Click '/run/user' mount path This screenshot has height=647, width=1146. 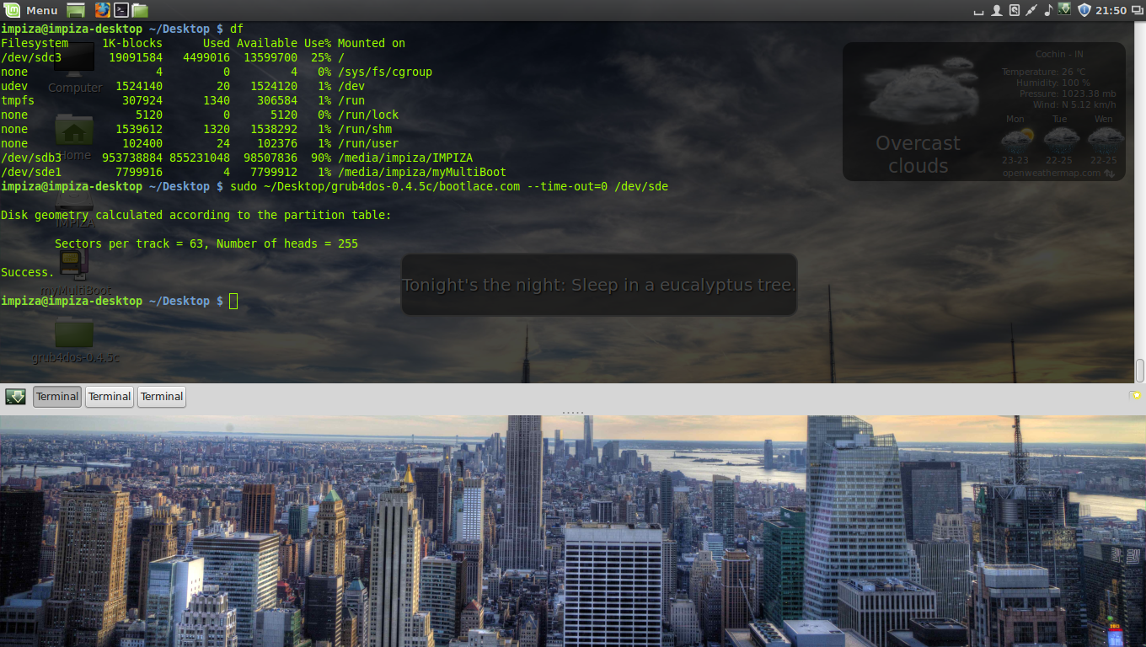(368, 143)
